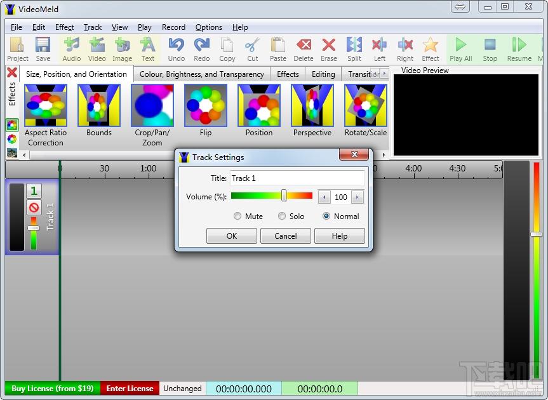This screenshot has width=548, height=400.
Task: Toggle the Track 1 mute icon
Action: pyautogui.click(x=34, y=208)
